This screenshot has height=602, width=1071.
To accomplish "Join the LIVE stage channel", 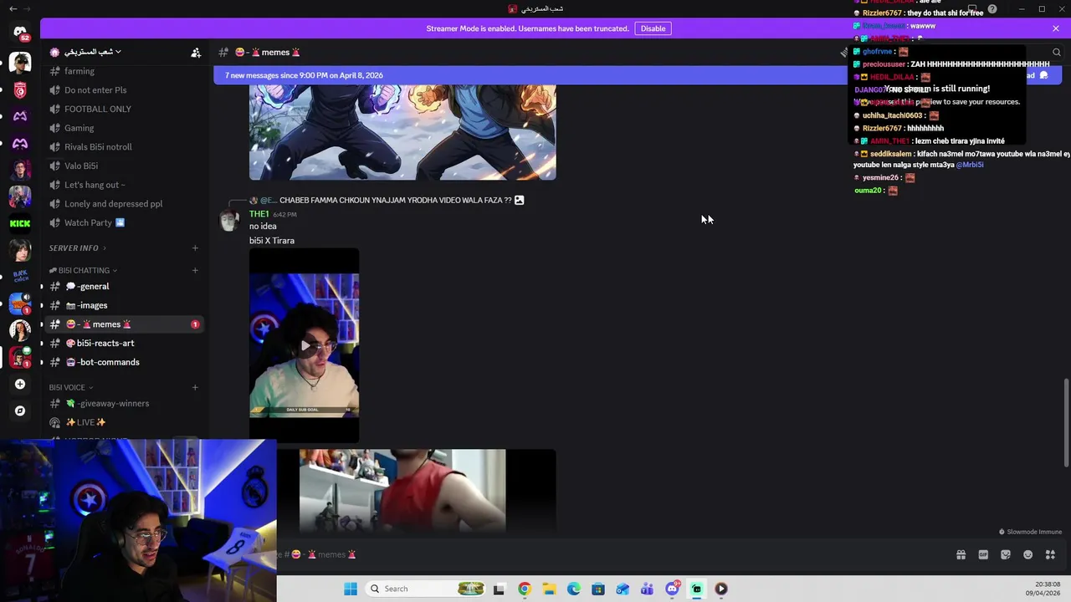I will (126, 422).
